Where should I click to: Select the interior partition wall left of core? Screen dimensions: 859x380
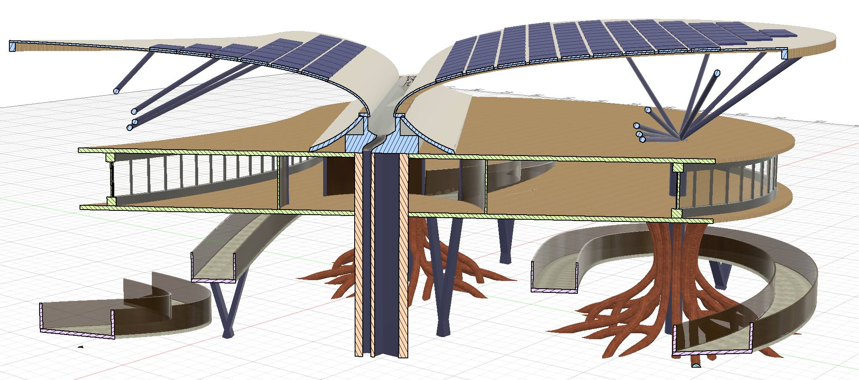tap(279, 183)
